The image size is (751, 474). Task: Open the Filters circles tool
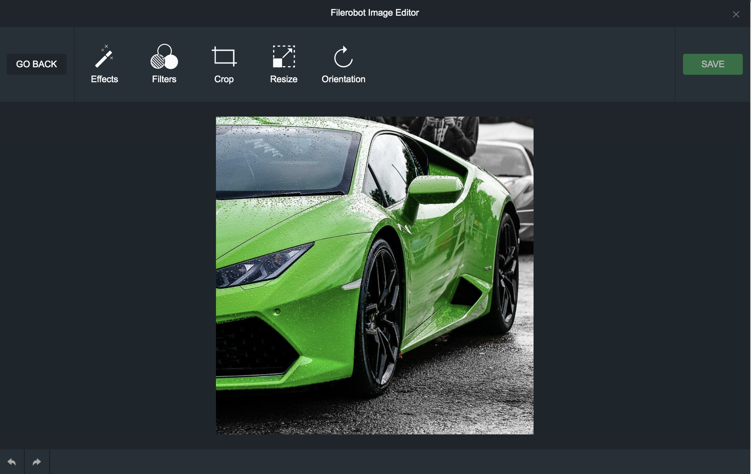click(x=164, y=64)
